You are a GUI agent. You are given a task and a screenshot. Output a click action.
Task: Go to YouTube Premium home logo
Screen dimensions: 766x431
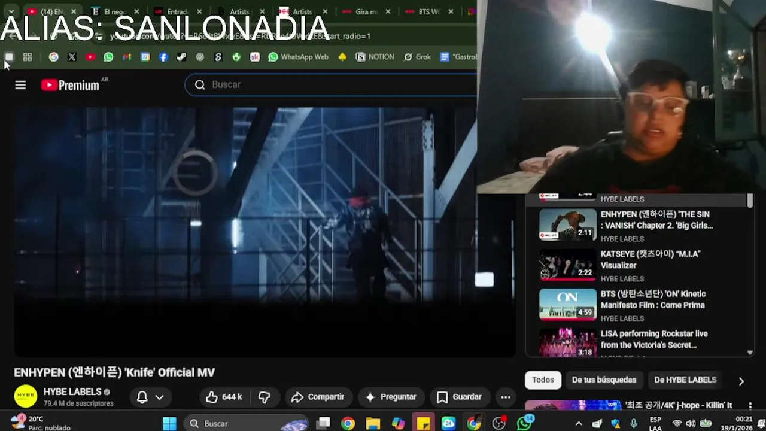click(70, 85)
